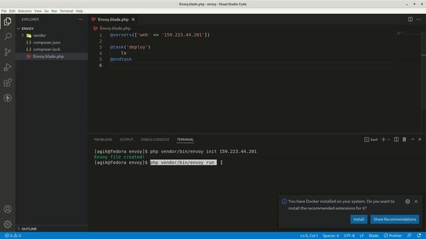
Task: Open the Extensions view
Action: 7,82
